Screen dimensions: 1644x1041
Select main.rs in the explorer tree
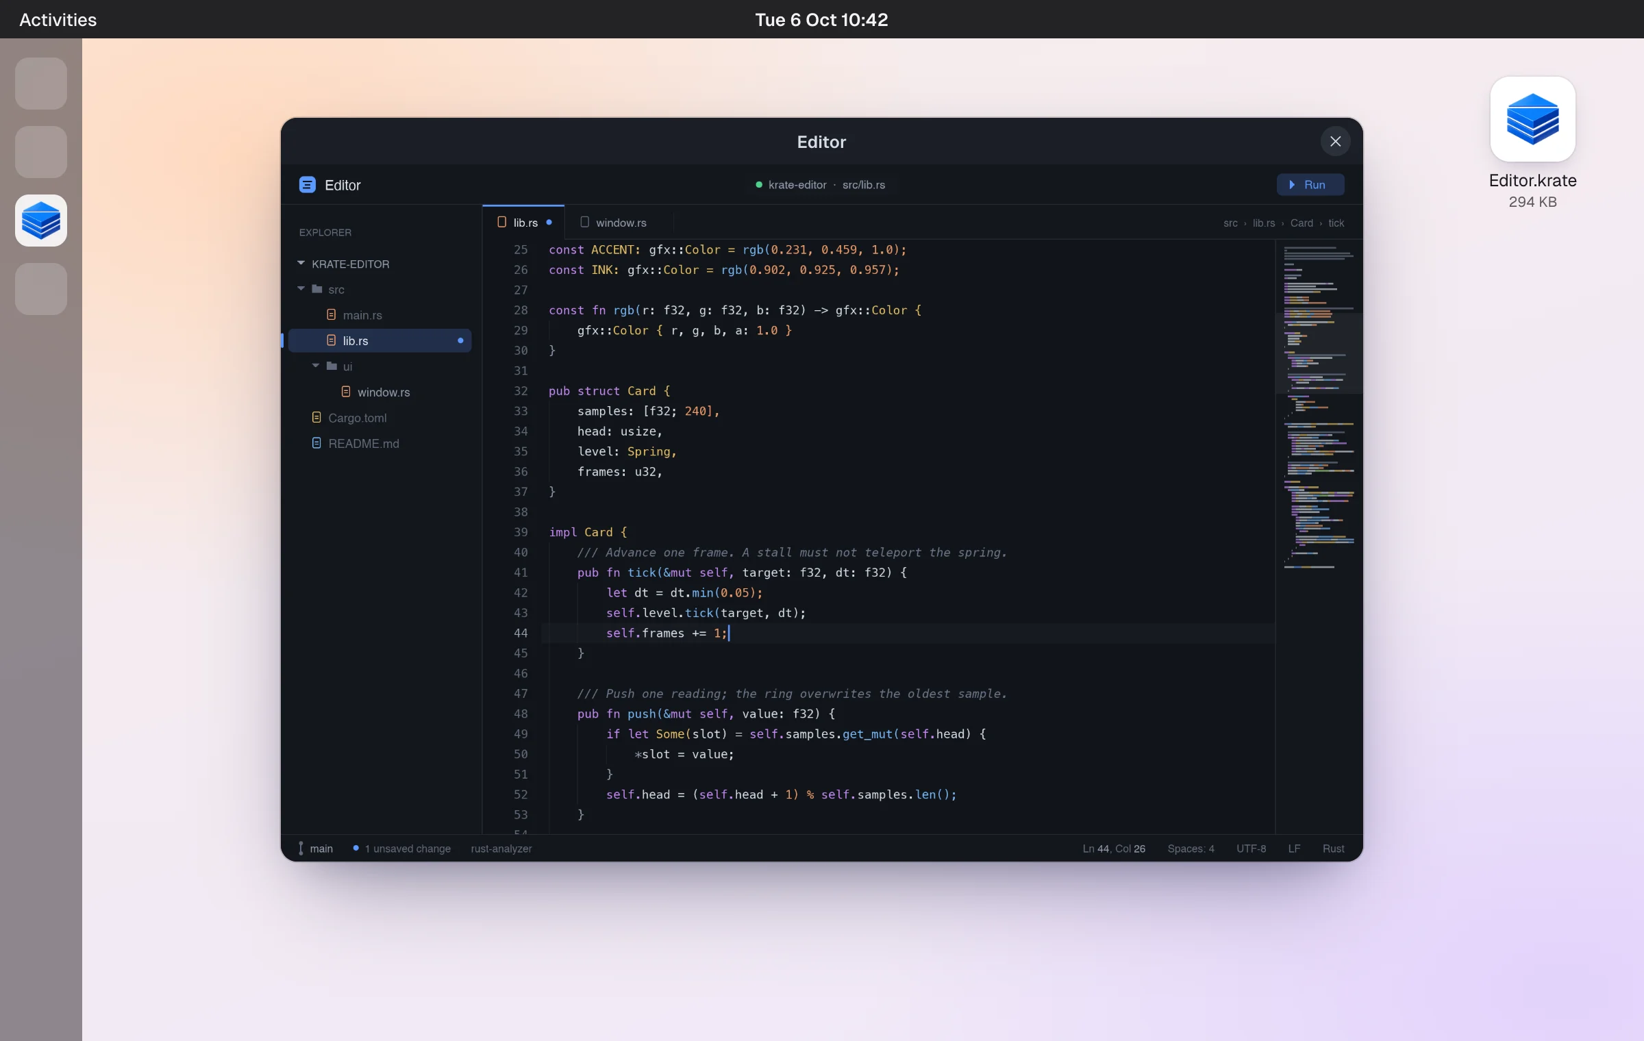pyautogui.click(x=379, y=315)
